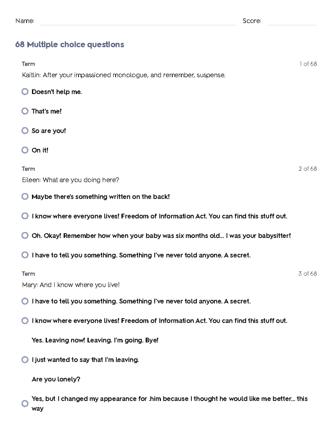Pick the "So are you!" radio button
332x429 pixels.
click(x=25, y=131)
